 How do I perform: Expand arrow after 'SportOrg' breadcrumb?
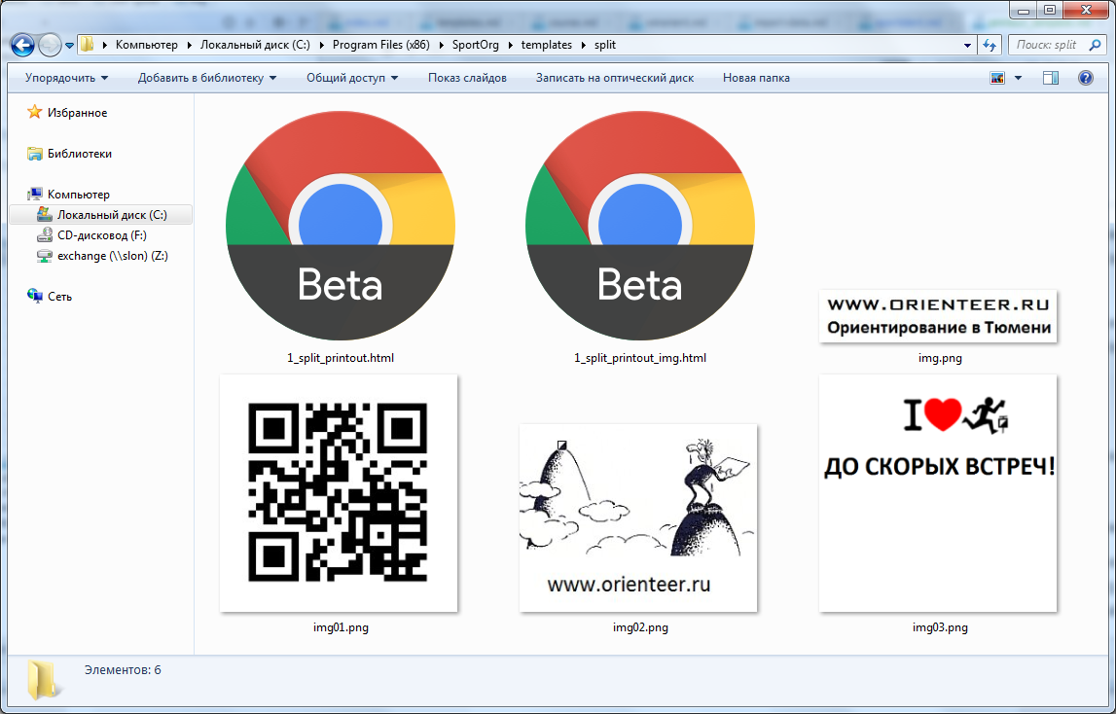tap(510, 45)
